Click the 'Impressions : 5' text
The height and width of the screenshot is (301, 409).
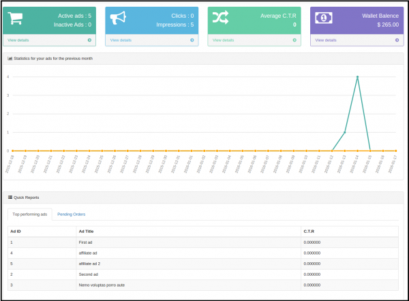[175, 25]
